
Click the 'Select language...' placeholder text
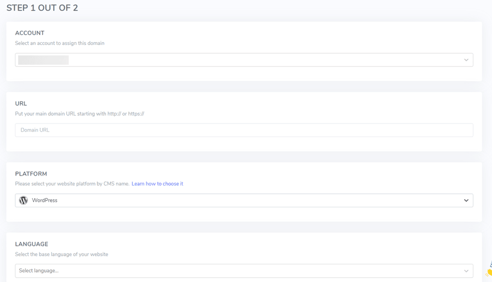(38, 271)
